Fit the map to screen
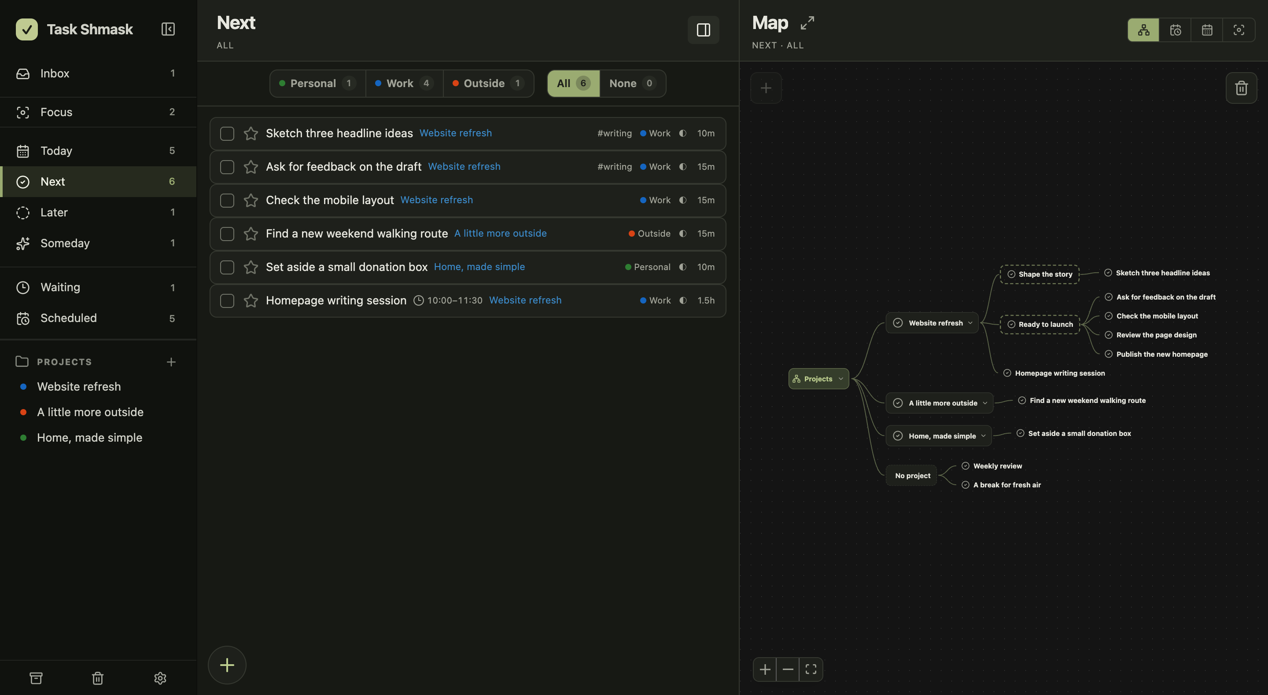The height and width of the screenshot is (695, 1268). click(x=811, y=669)
